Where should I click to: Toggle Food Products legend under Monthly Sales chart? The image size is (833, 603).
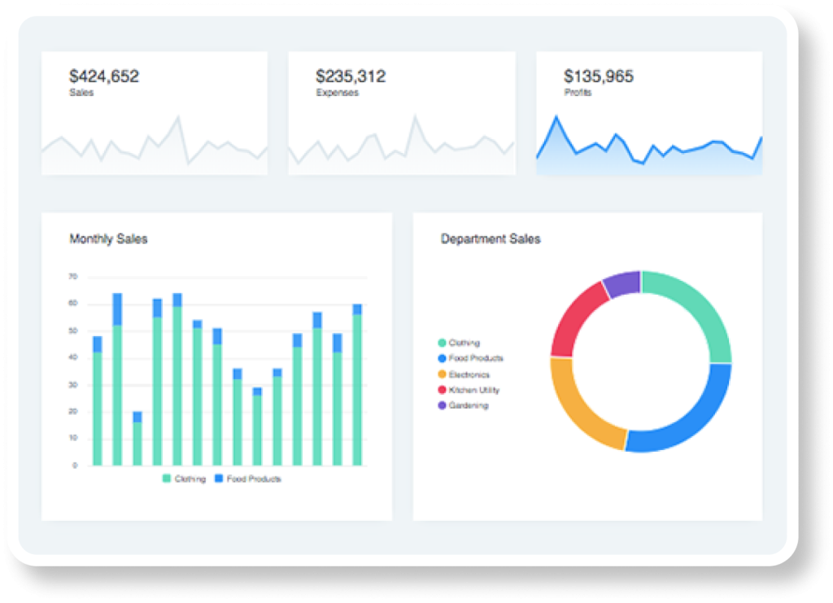(247, 479)
